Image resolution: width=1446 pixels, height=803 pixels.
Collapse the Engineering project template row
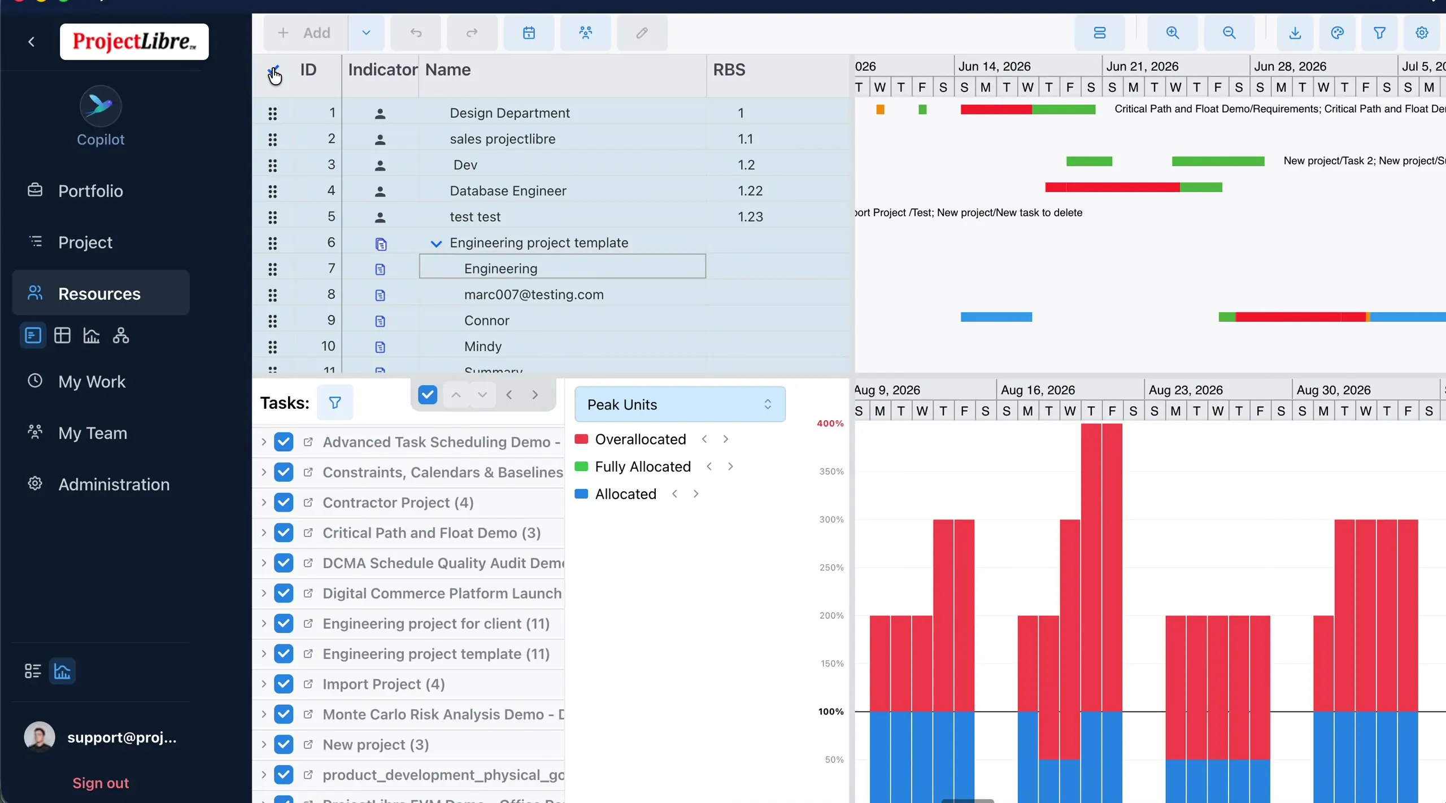[436, 243]
